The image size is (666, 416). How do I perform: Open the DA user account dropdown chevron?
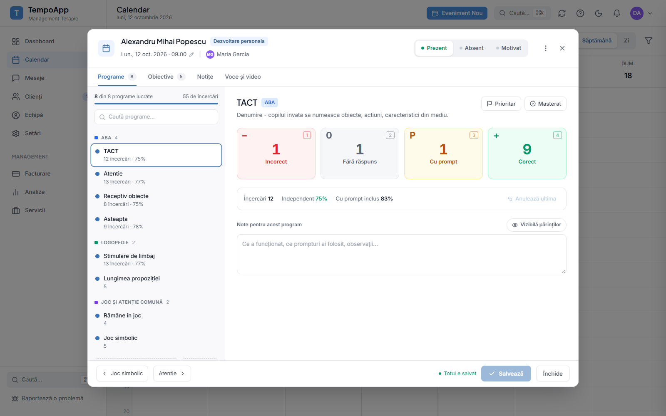coord(650,13)
